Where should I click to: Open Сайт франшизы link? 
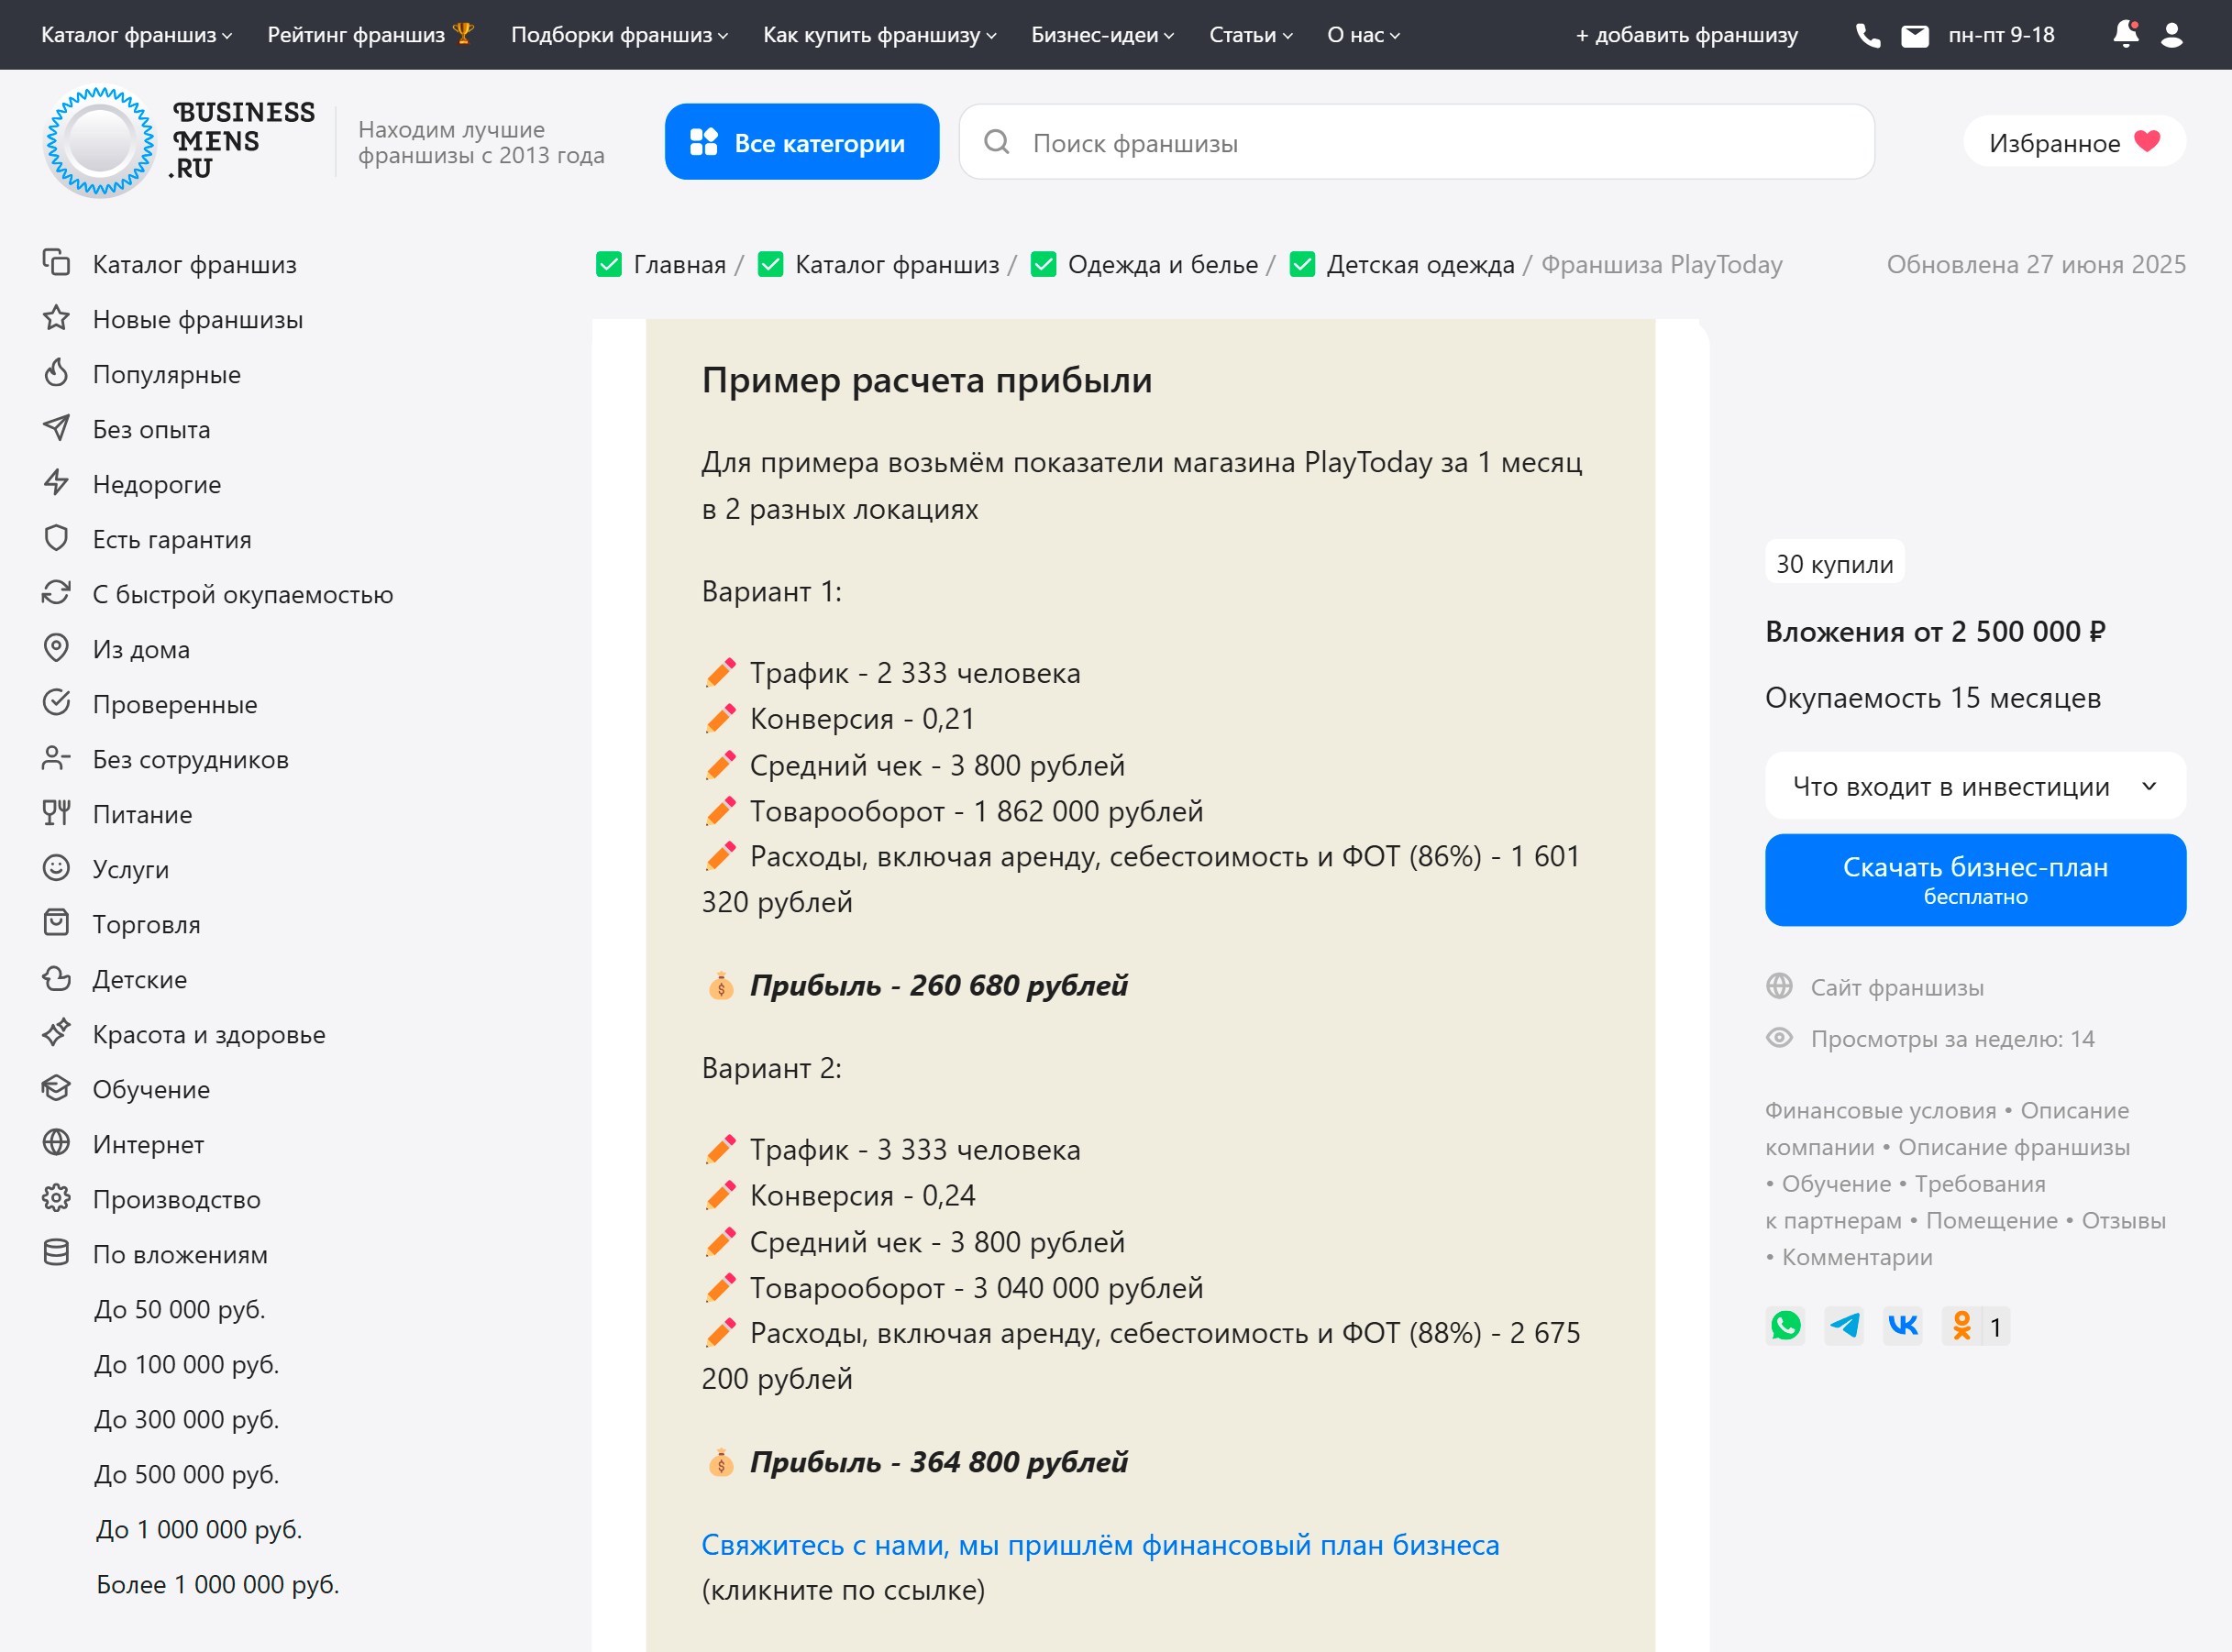(x=1897, y=987)
